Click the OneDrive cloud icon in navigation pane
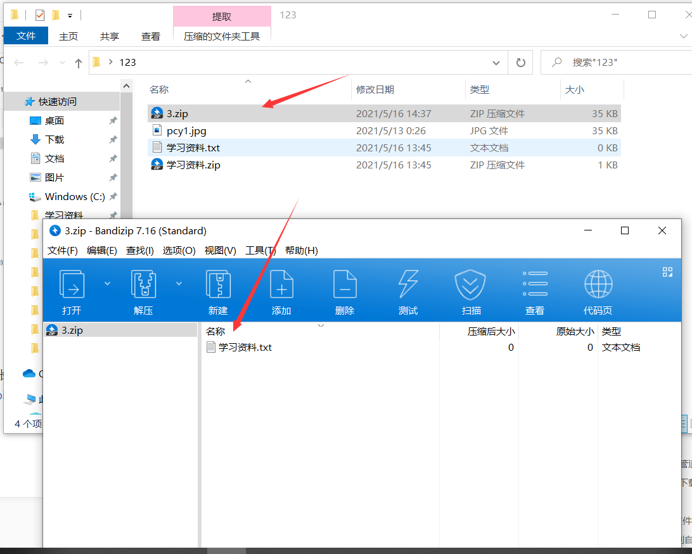Image resolution: width=692 pixels, height=554 pixels. click(29, 374)
